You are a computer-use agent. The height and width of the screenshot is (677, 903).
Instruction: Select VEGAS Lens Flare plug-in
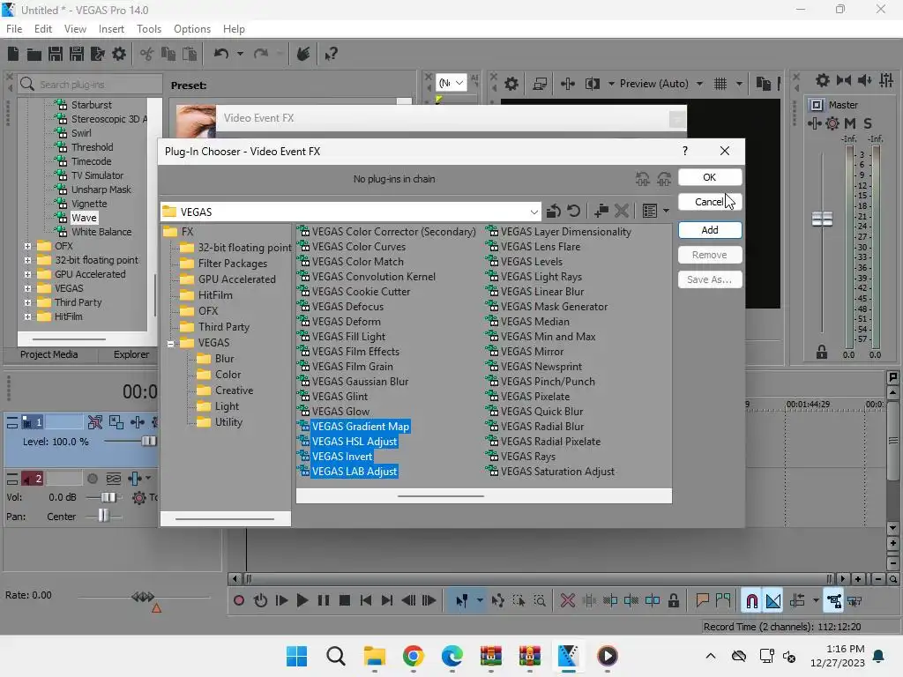point(541,247)
